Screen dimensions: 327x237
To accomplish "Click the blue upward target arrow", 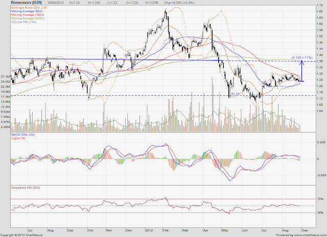I will coord(302,71).
